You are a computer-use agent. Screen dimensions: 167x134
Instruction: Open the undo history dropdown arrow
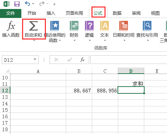tap(33, 4)
